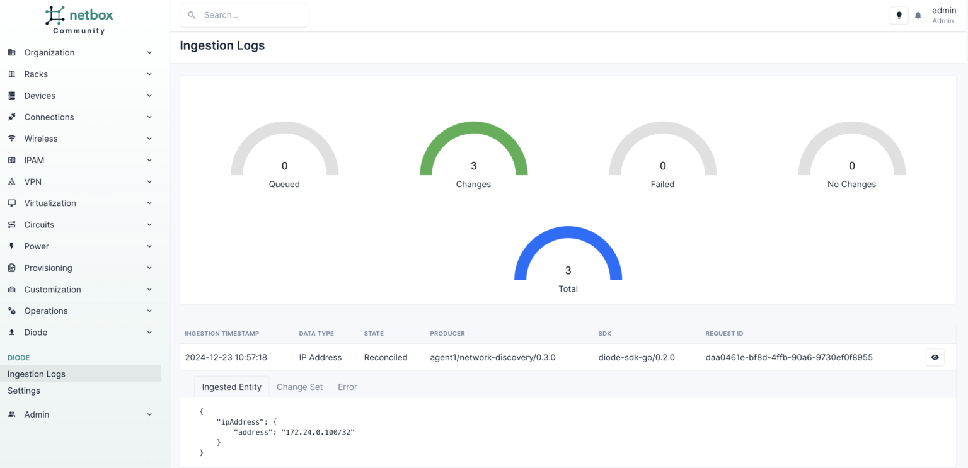The height and width of the screenshot is (468, 968).
Task: Open the Error tab
Action: [347, 387]
